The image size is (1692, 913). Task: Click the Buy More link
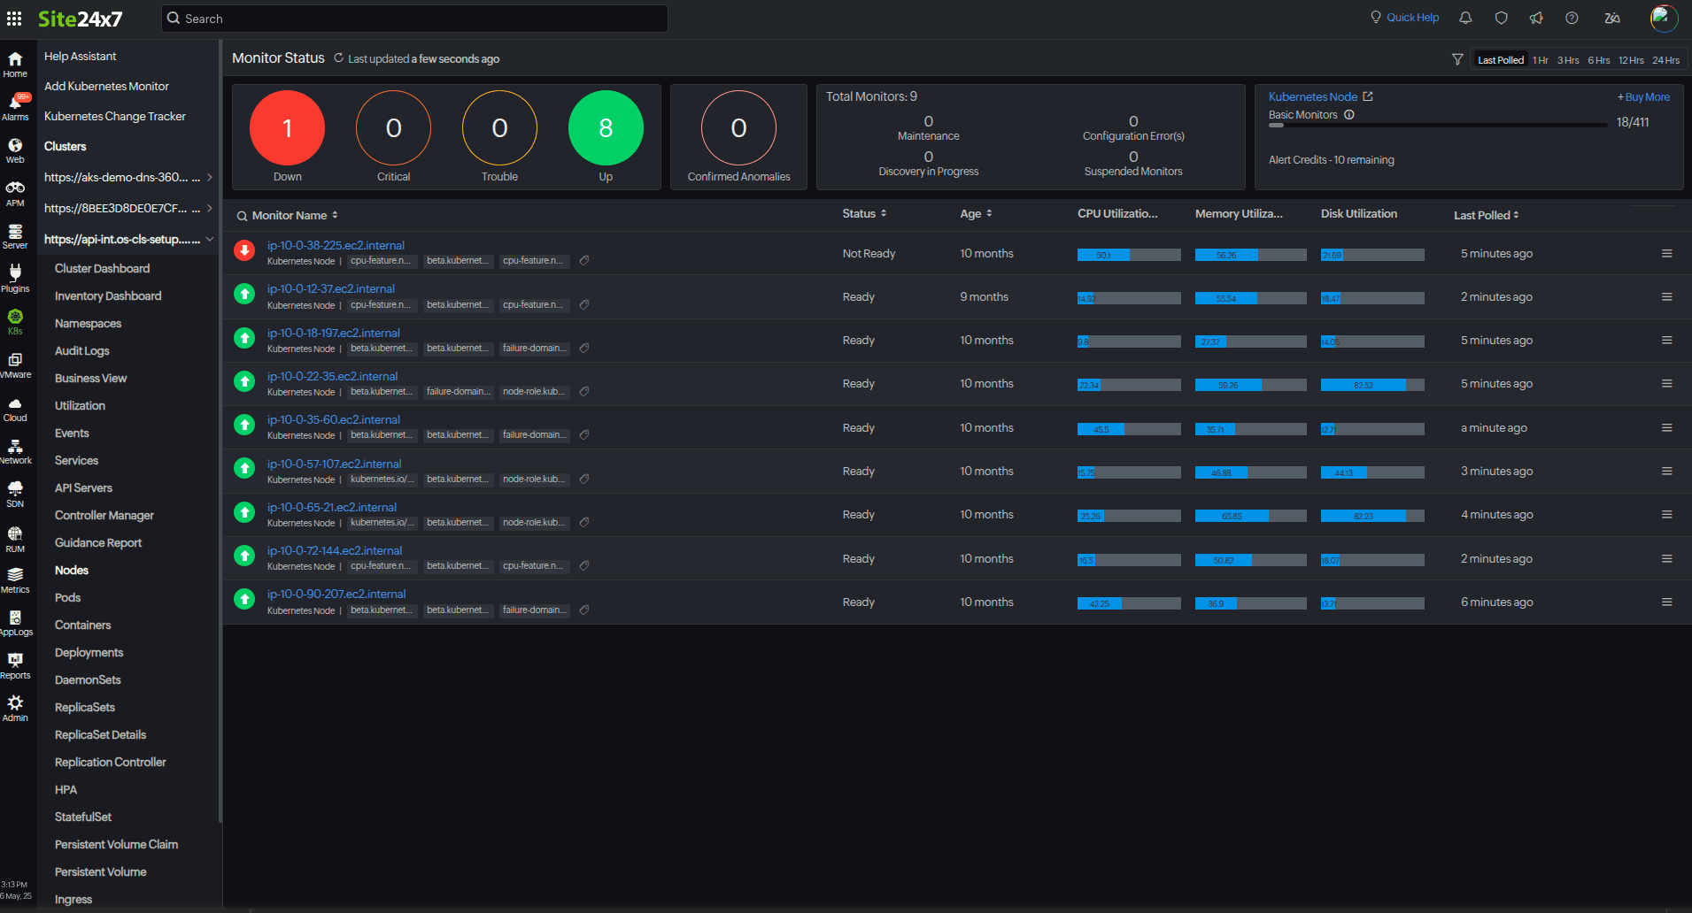1644,97
